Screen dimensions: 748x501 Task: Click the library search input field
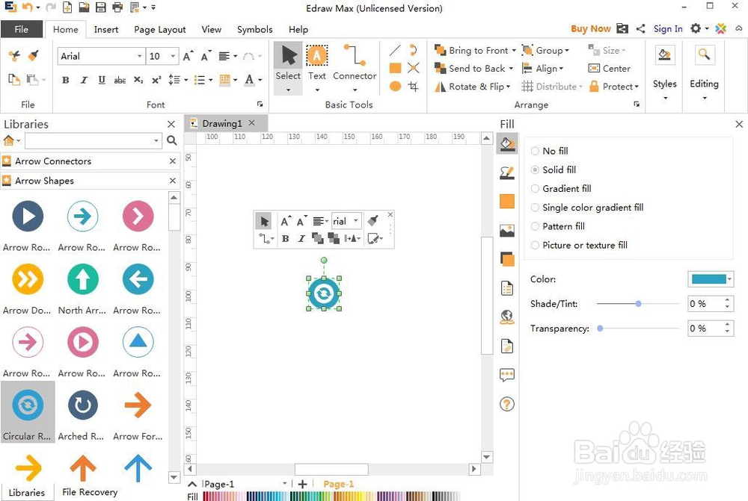(93, 140)
